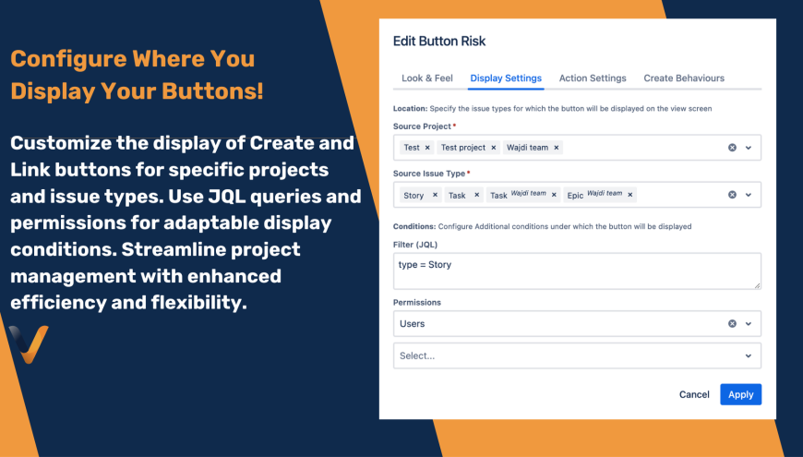Click the Epic chip label

point(575,195)
